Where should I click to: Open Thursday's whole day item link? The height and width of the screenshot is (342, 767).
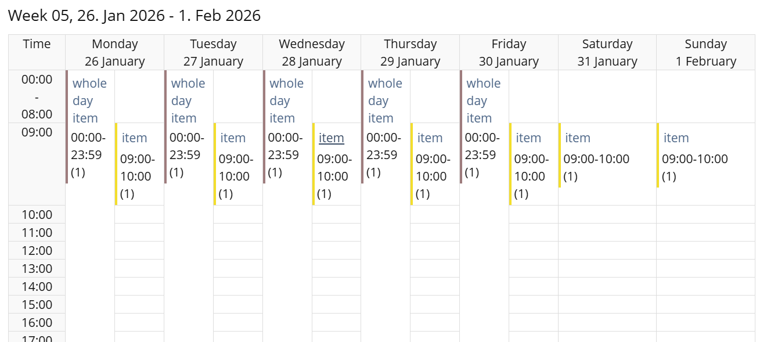385,100
